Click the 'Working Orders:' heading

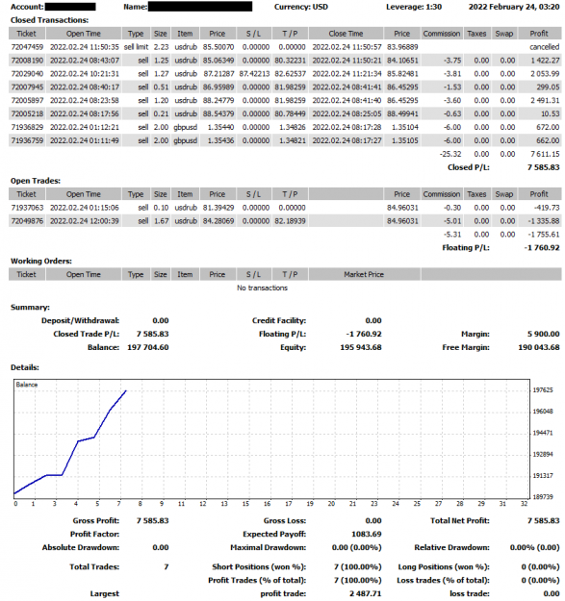click(41, 261)
